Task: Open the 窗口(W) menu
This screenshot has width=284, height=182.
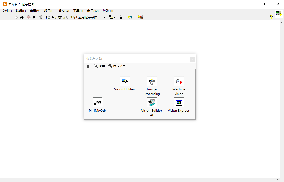Action: click(93, 11)
